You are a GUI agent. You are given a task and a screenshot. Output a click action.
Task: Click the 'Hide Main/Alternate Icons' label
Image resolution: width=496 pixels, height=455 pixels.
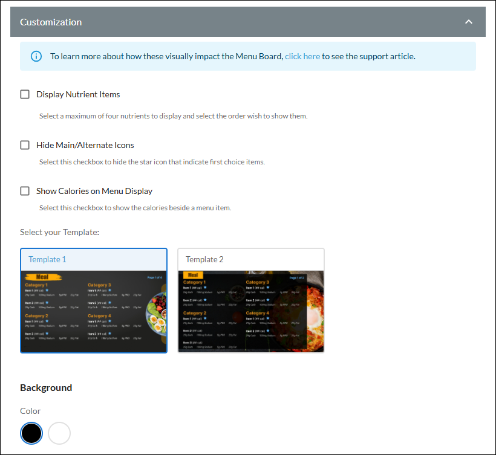coord(85,145)
